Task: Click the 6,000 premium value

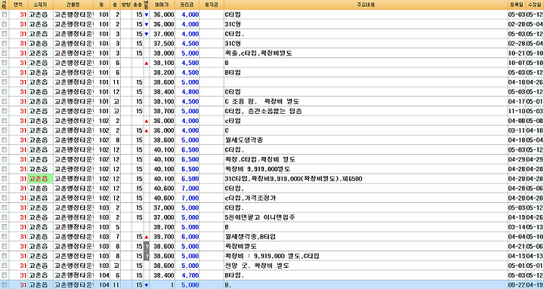Action: (x=190, y=237)
